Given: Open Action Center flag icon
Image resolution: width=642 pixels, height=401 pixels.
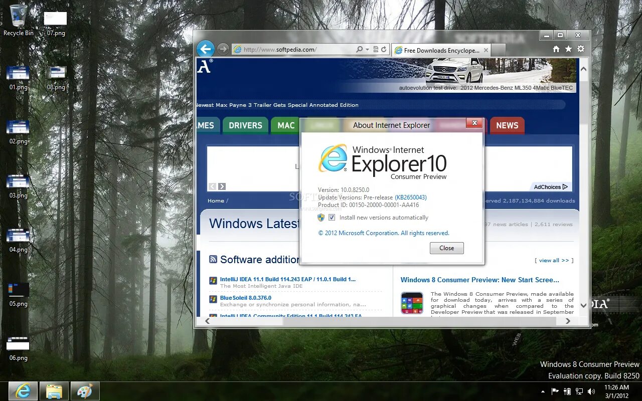Looking at the screenshot, I should point(555,391).
